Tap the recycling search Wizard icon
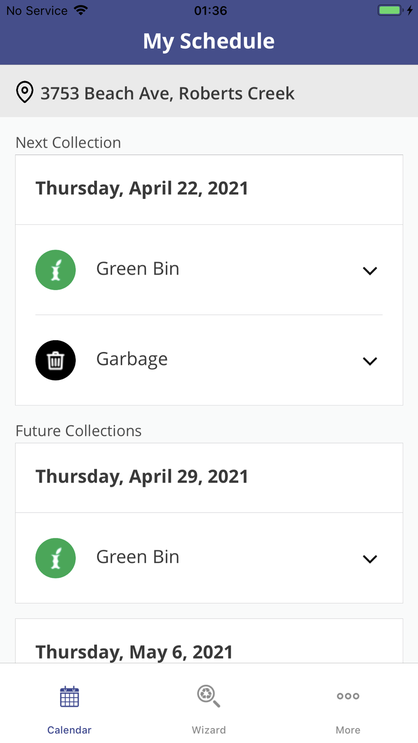 coord(209,696)
